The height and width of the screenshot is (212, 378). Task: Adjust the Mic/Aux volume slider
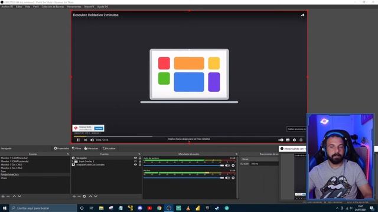point(184,178)
